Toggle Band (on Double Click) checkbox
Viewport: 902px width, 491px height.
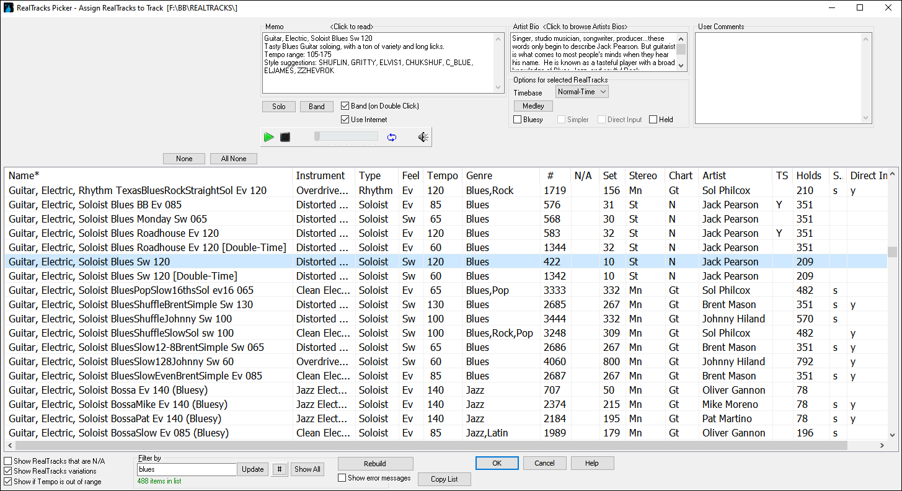380,106
